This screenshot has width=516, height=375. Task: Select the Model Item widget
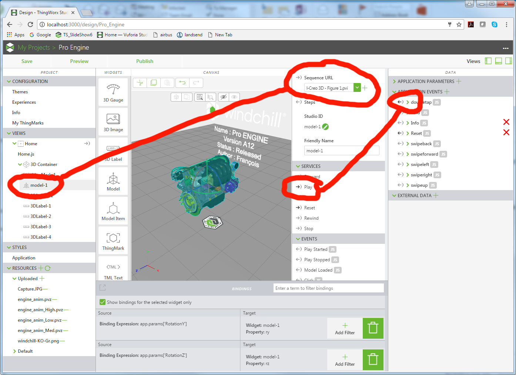pos(113,211)
